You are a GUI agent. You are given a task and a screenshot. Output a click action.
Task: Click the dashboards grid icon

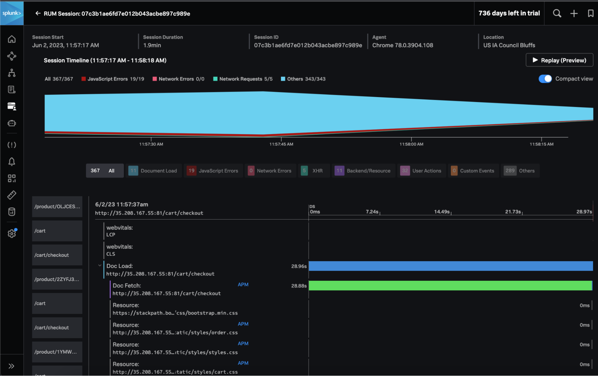(x=12, y=178)
